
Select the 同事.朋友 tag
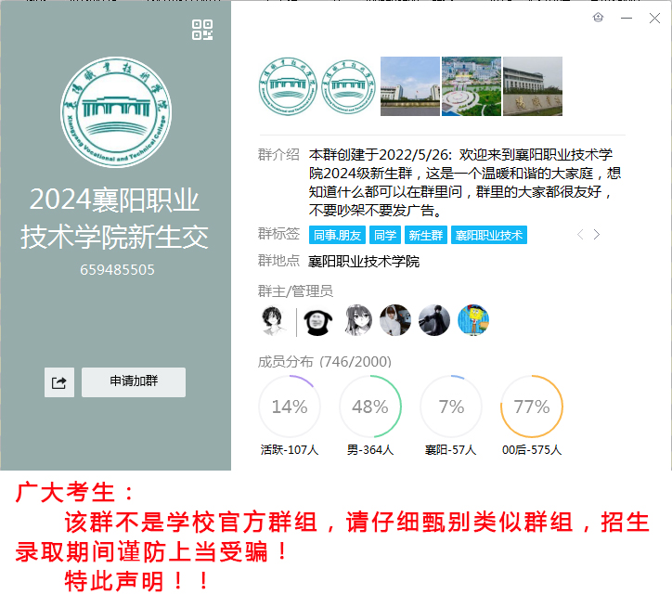tap(337, 235)
